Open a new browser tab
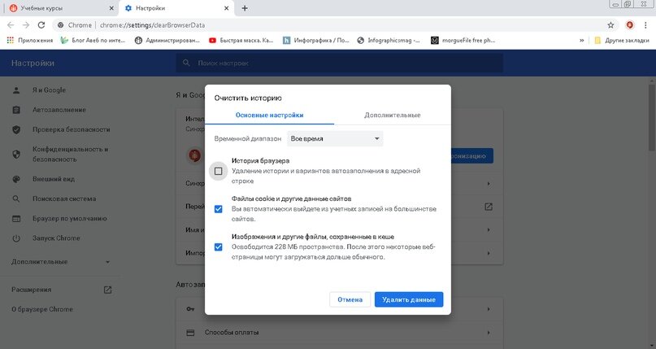 pyautogui.click(x=245, y=8)
